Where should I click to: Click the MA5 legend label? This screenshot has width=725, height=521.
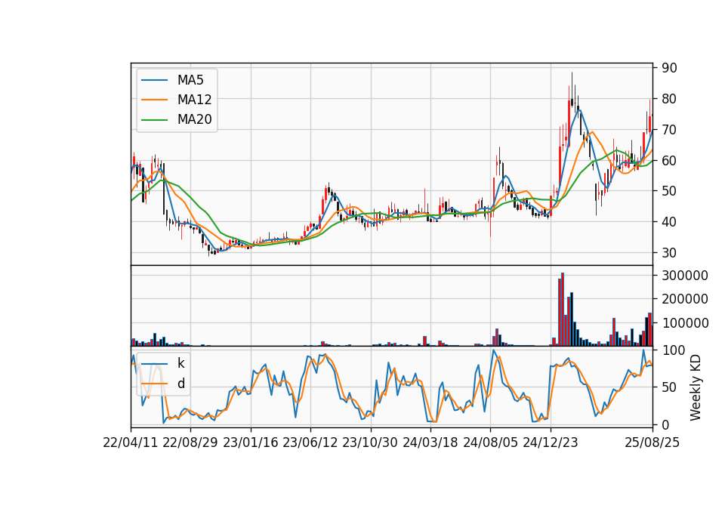(x=190, y=80)
